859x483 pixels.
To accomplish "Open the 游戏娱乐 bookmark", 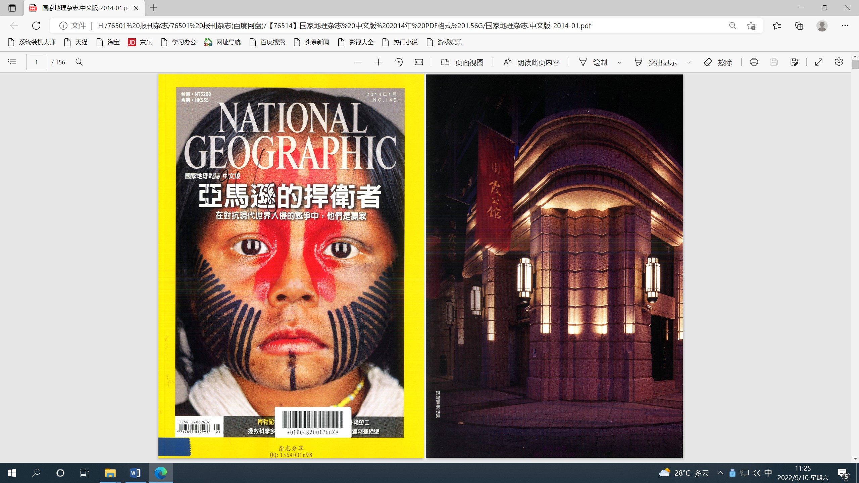I will point(444,42).
